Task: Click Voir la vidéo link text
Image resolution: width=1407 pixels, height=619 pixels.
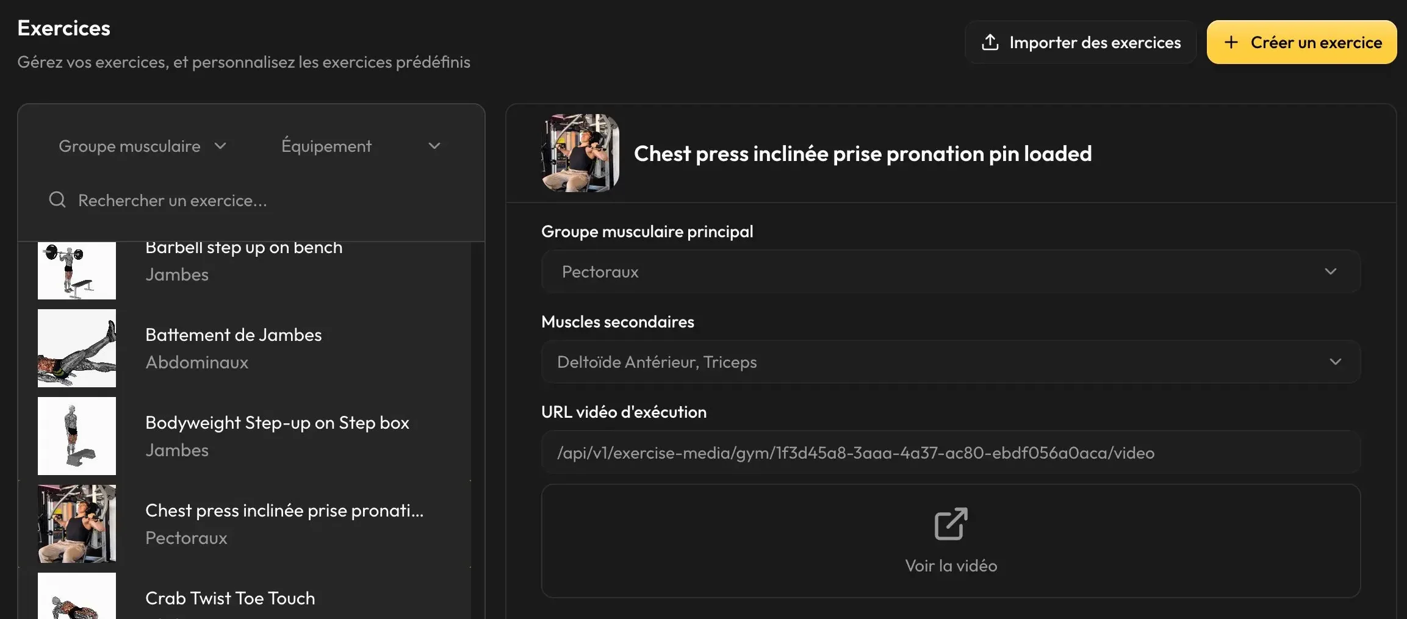Action: tap(951, 565)
